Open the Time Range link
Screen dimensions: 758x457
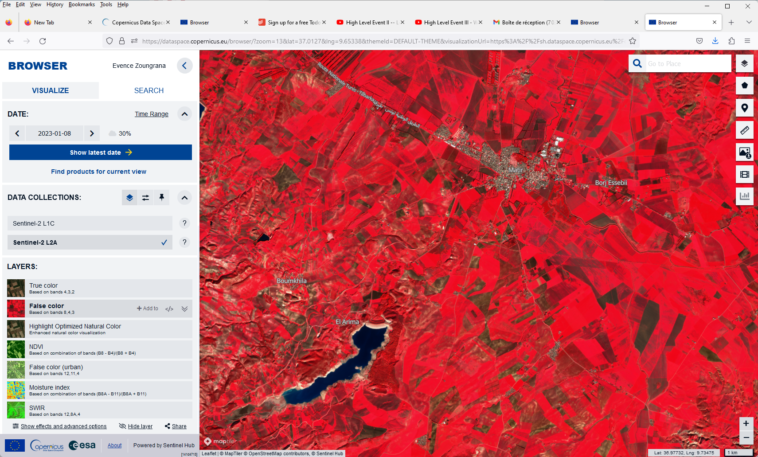(152, 114)
